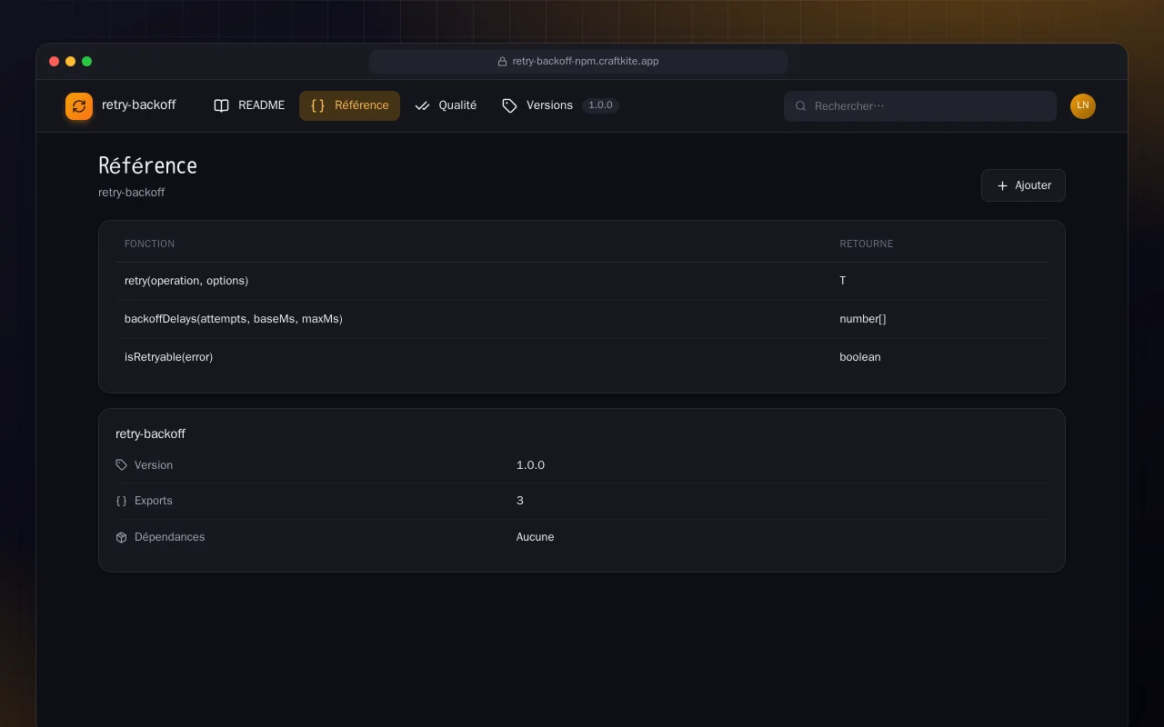Click the lock icon in address bar

pos(502,62)
